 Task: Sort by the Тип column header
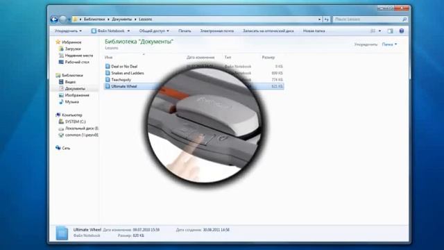pyautogui.click(x=228, y=57)
